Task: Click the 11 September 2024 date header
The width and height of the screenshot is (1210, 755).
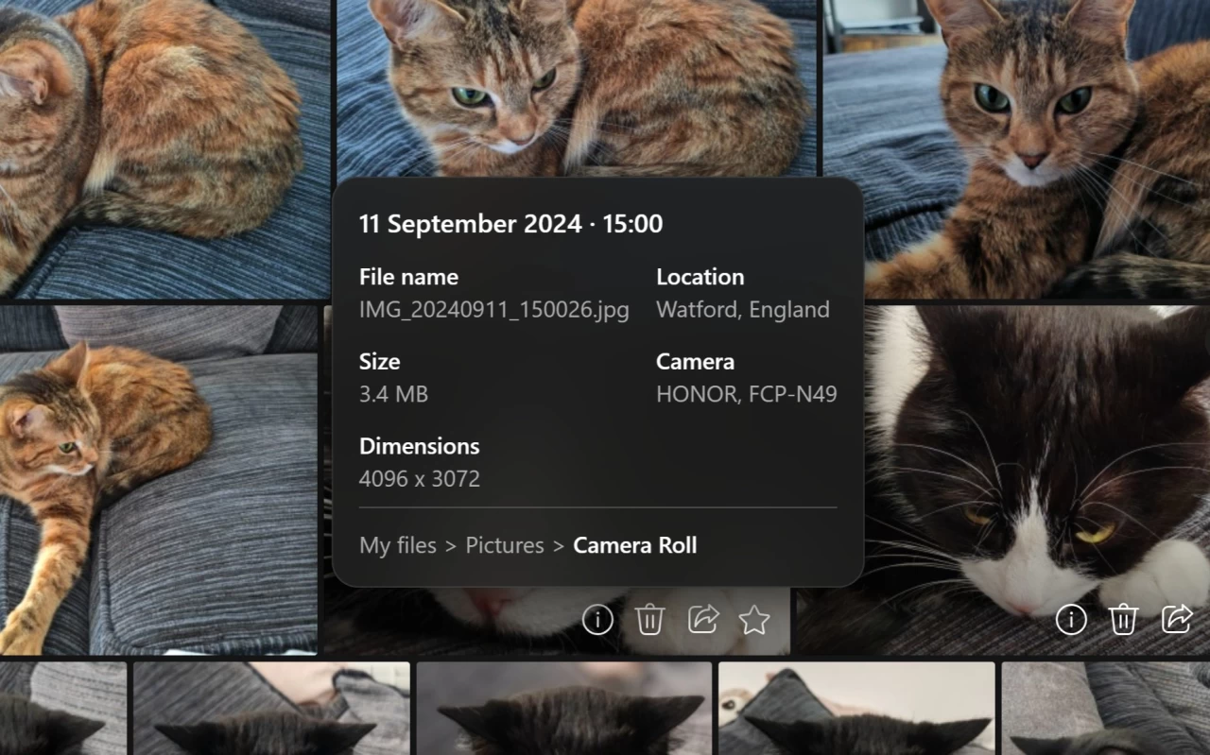Action: click(x=510, y=224)
